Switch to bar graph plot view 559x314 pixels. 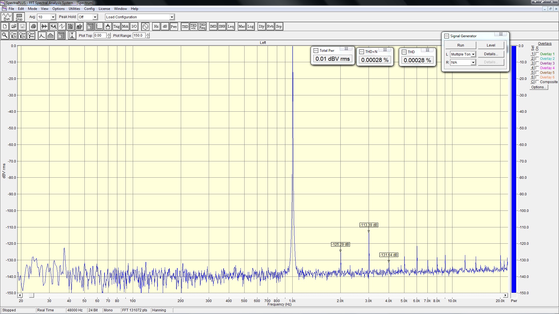point(51,35)
